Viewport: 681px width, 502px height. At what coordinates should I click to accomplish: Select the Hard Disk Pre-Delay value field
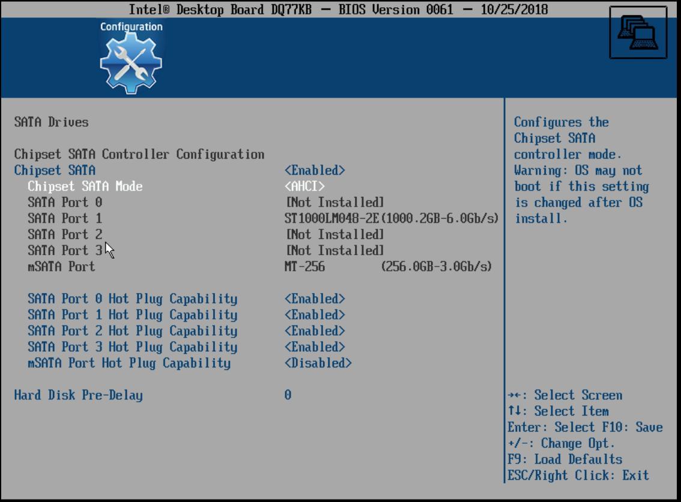coord(288,395)
